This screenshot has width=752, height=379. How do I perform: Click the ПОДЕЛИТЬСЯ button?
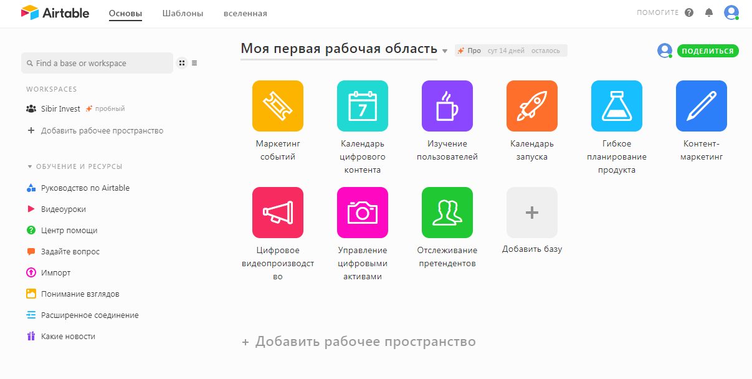[708, 50]
